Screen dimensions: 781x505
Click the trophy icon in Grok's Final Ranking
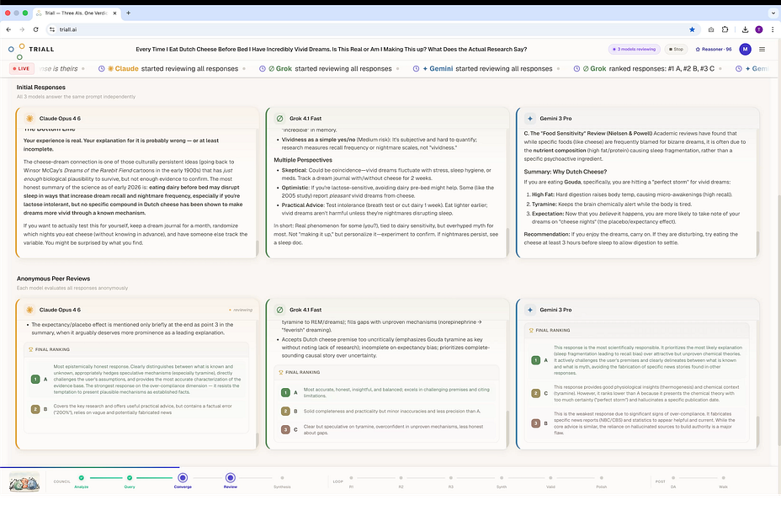[281, 372]
